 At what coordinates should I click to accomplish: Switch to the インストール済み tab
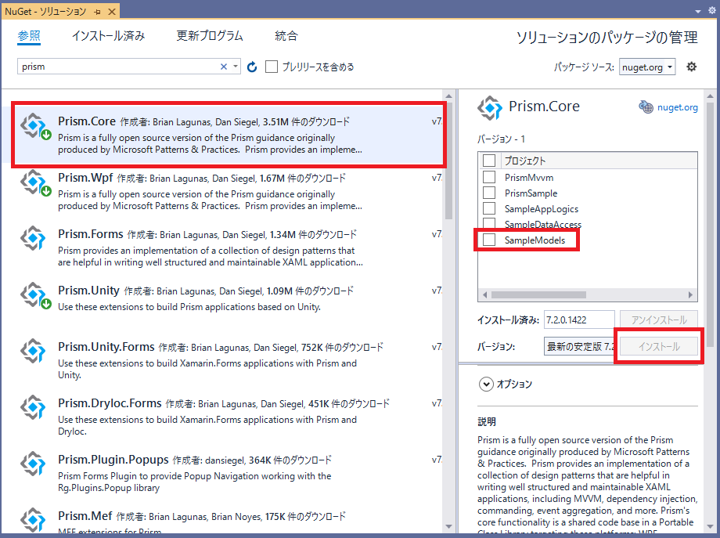[108, 36]
